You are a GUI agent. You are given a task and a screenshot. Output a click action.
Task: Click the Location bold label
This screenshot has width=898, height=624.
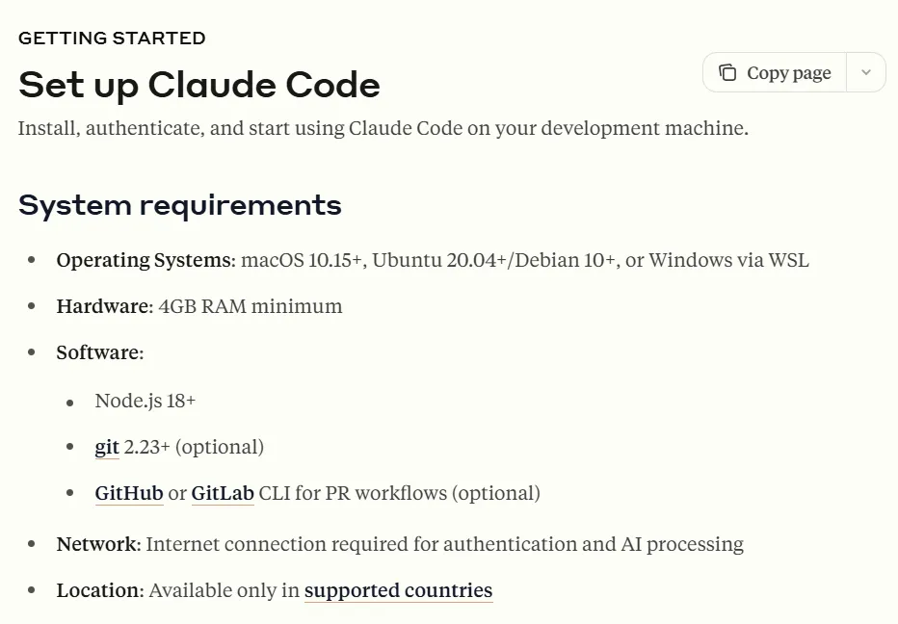[x=100, y=590]
